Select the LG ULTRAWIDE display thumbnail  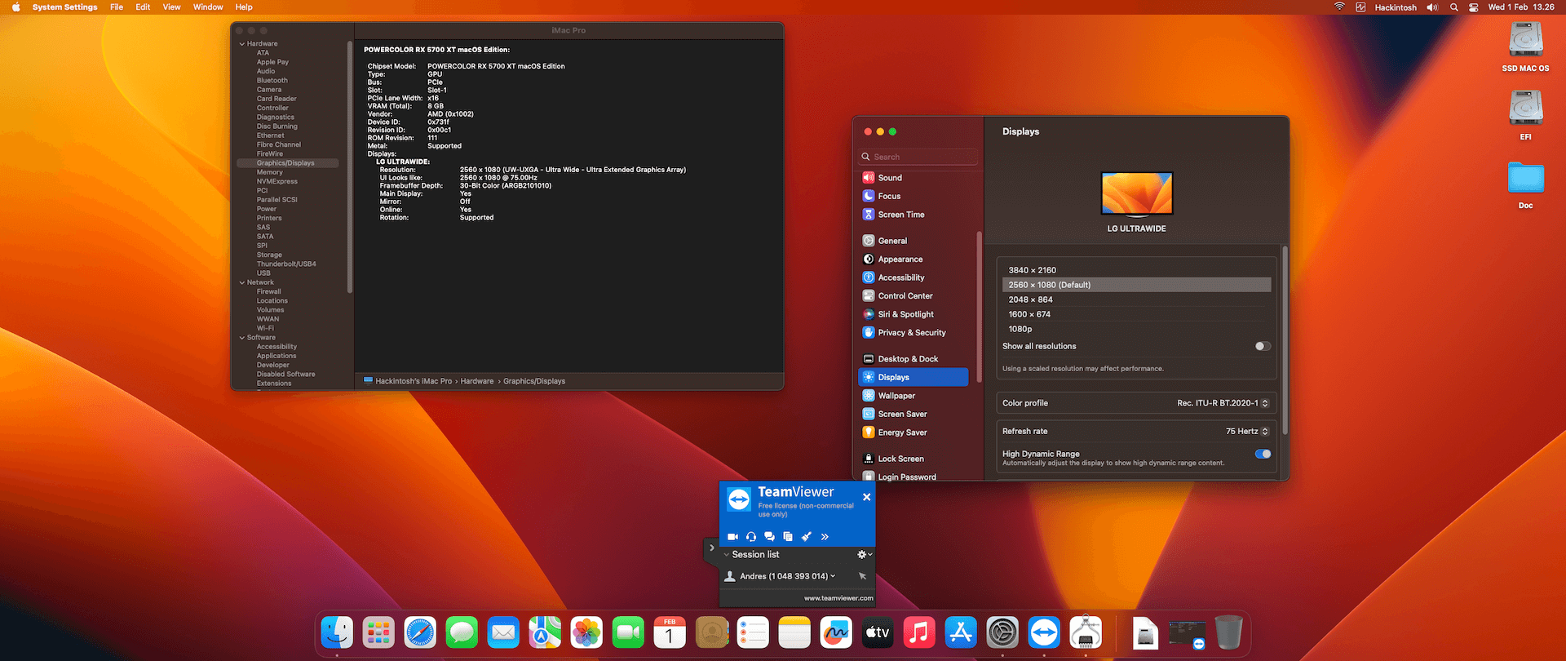[x=1137, y=193]
